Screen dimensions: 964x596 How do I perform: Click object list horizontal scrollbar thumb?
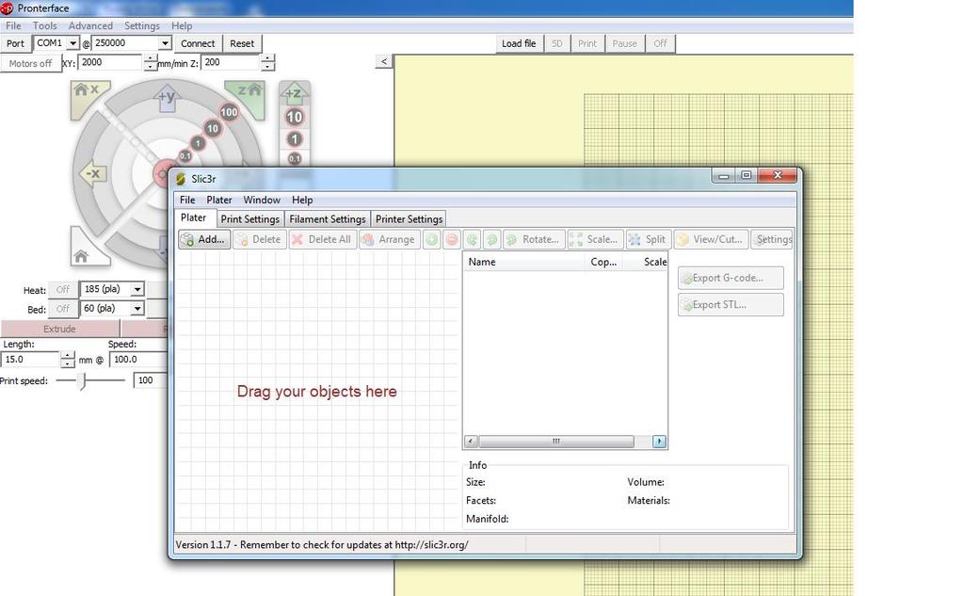click(x=556, y=442)
